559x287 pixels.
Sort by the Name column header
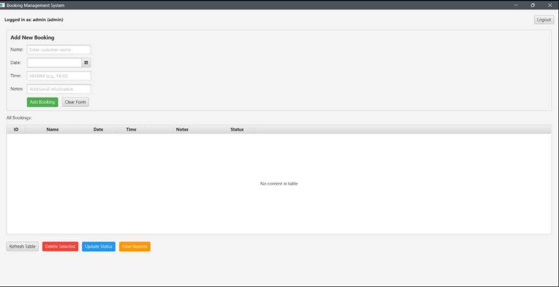(52, 129)
